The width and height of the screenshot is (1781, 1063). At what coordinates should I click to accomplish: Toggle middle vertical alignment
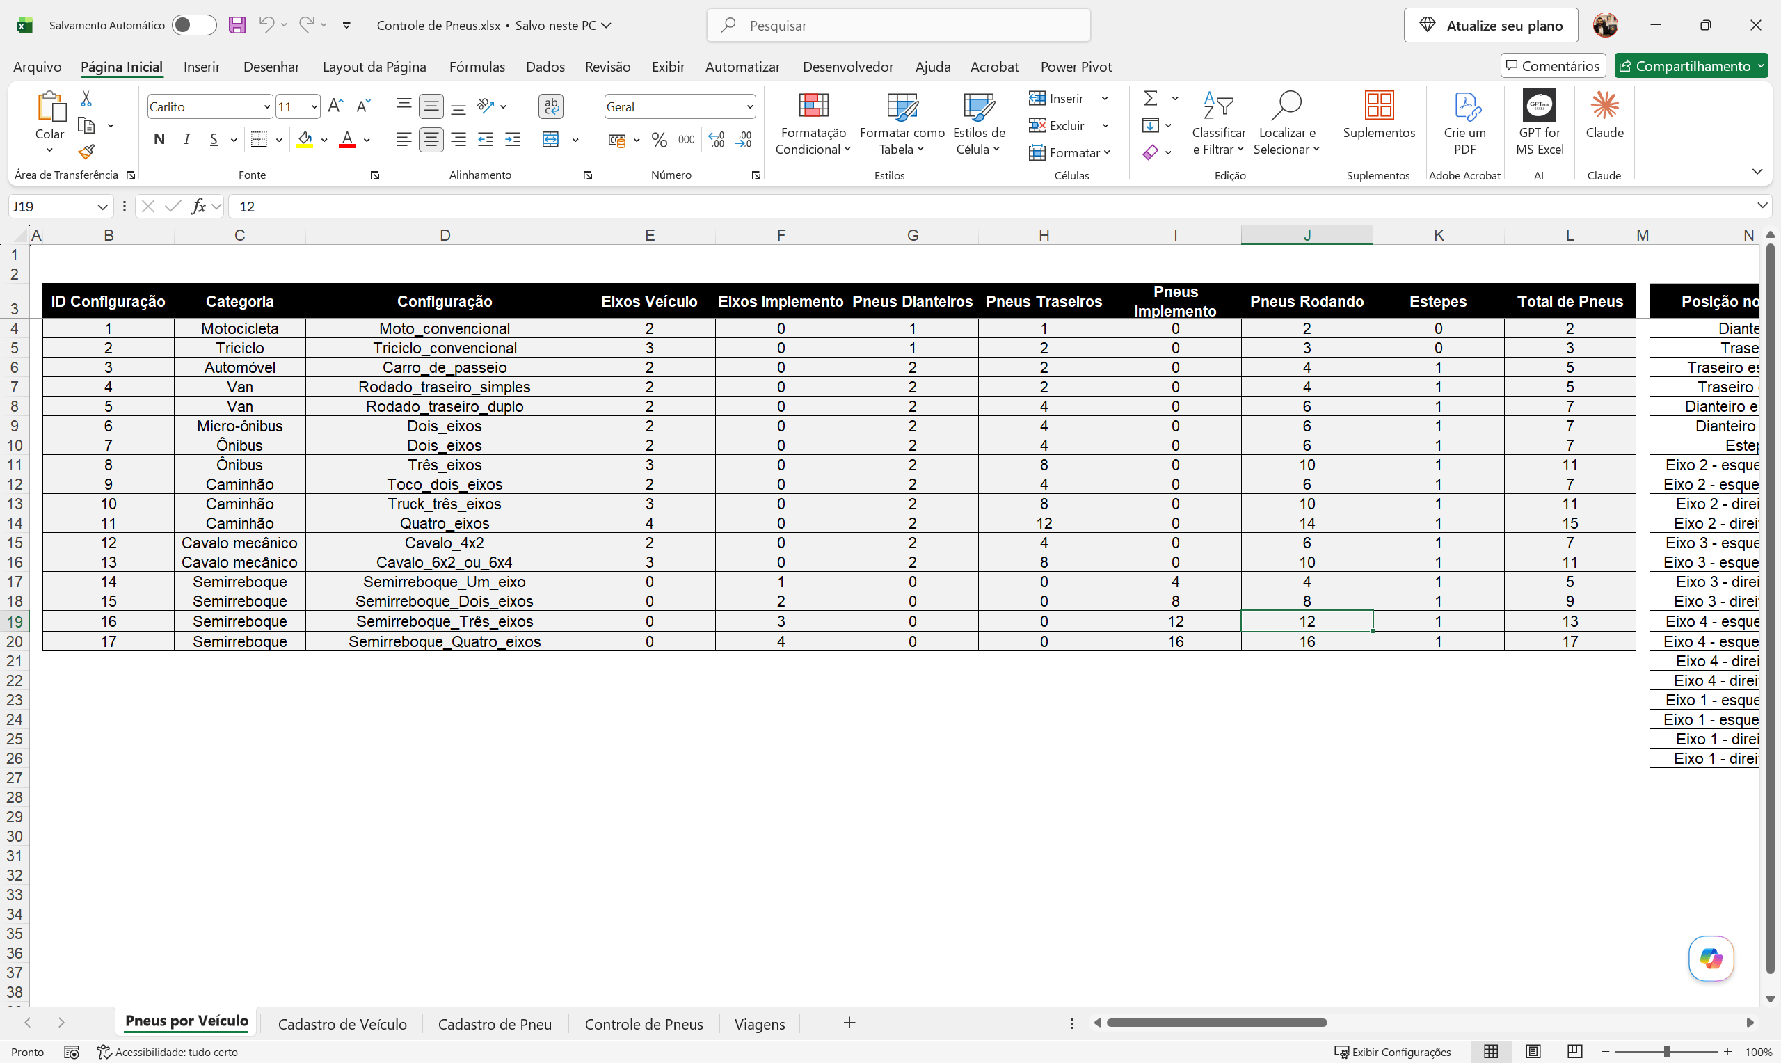click(431, 106)
